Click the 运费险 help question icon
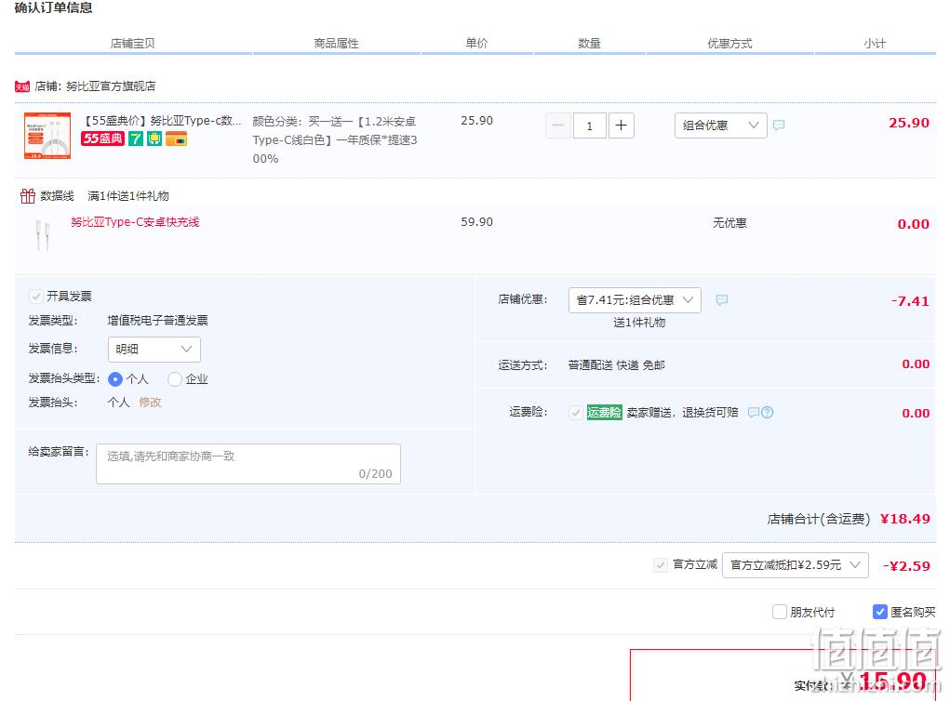 coord(767,413)
